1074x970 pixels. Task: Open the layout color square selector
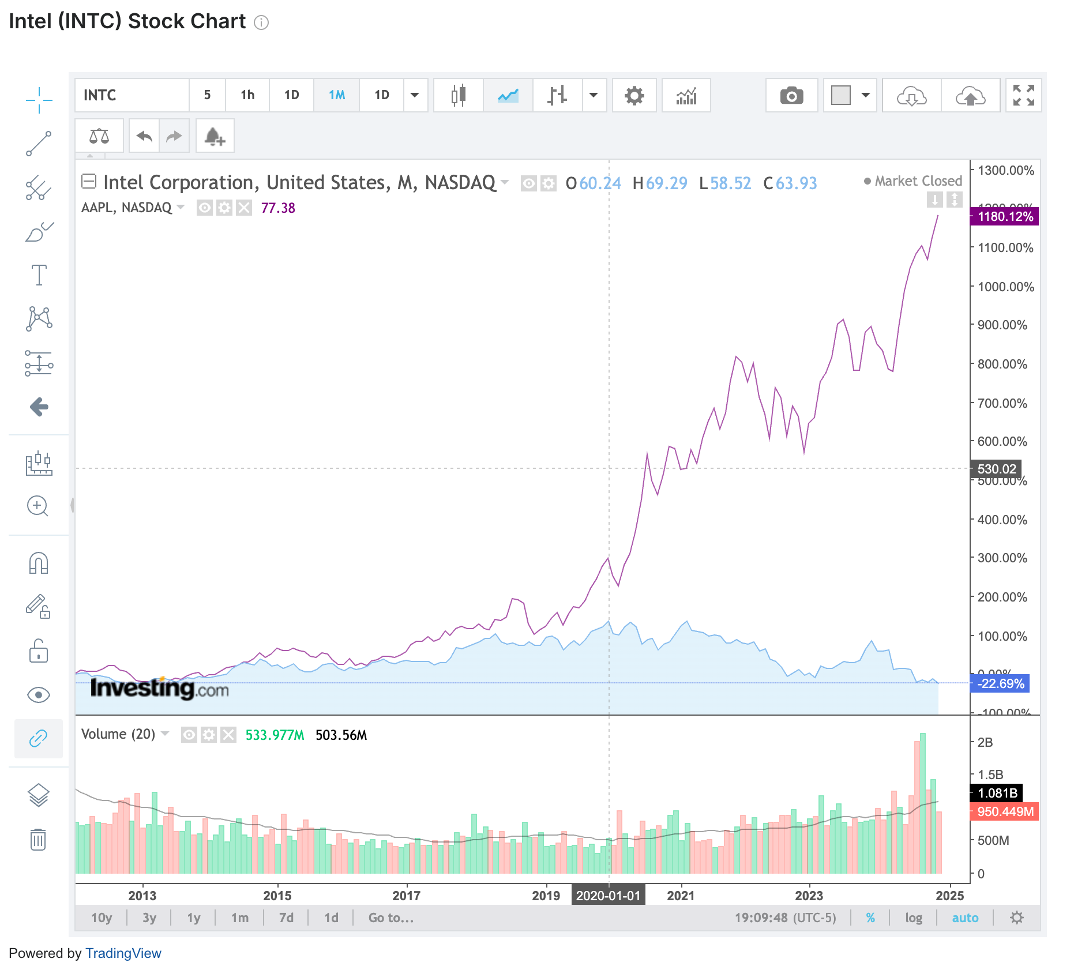[841, 95]
